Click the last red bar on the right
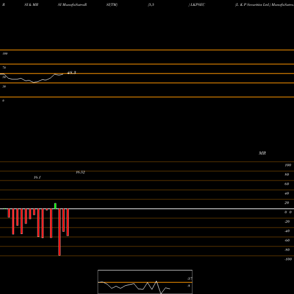294x294 pixels. (x=68, y=222)
